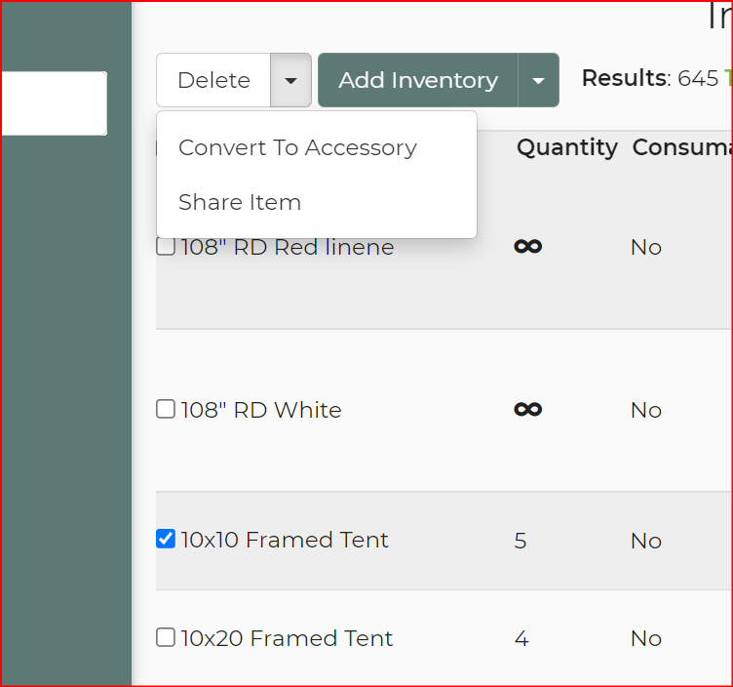Check the 108" RD Red linene checkbox

point(166,248)
